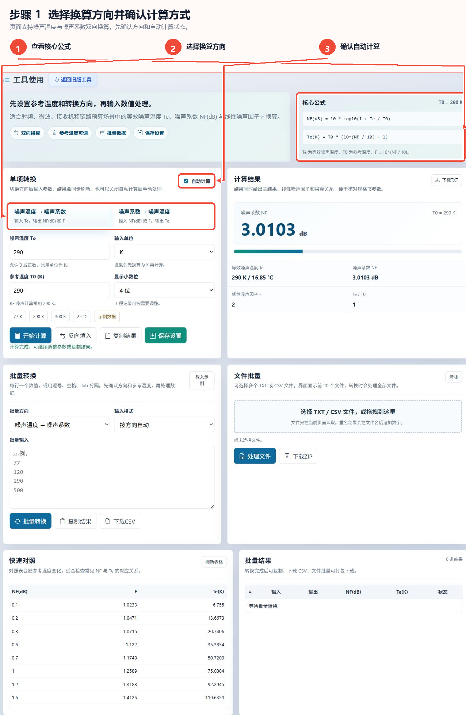
Task: Click the file icon on 下载CSV
Action: (107, 521)
